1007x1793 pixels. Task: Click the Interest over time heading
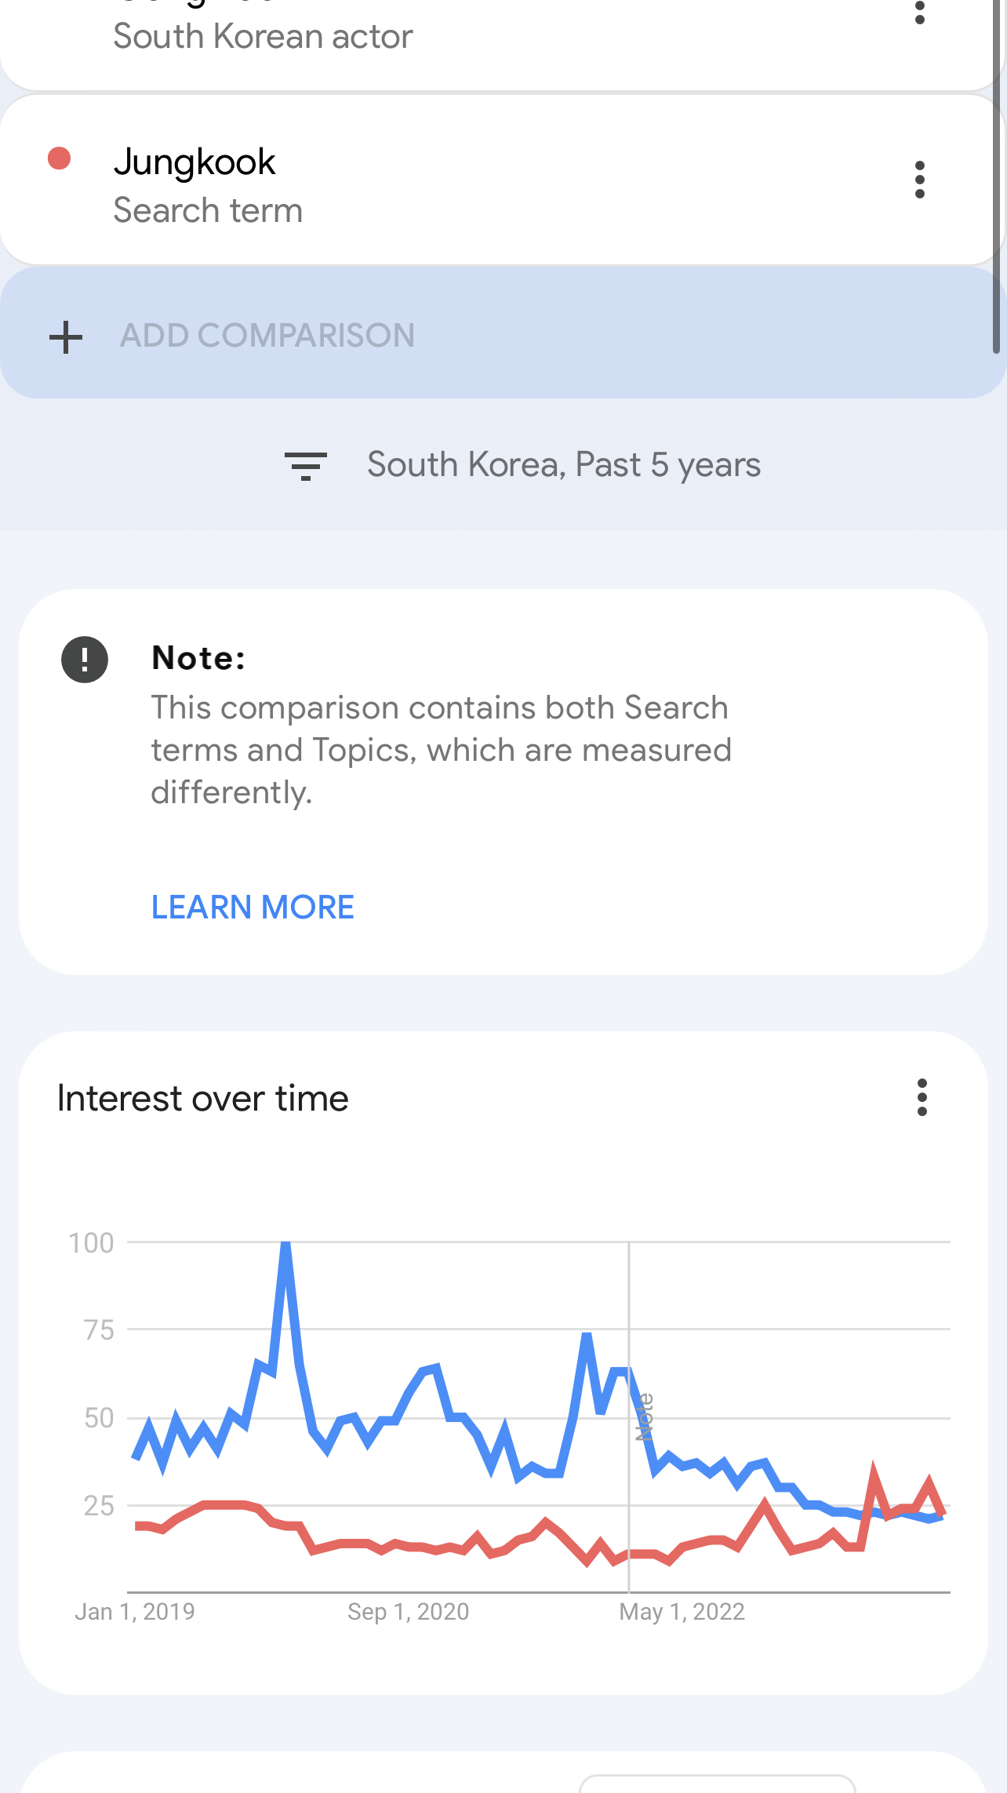click(203, 1098)
